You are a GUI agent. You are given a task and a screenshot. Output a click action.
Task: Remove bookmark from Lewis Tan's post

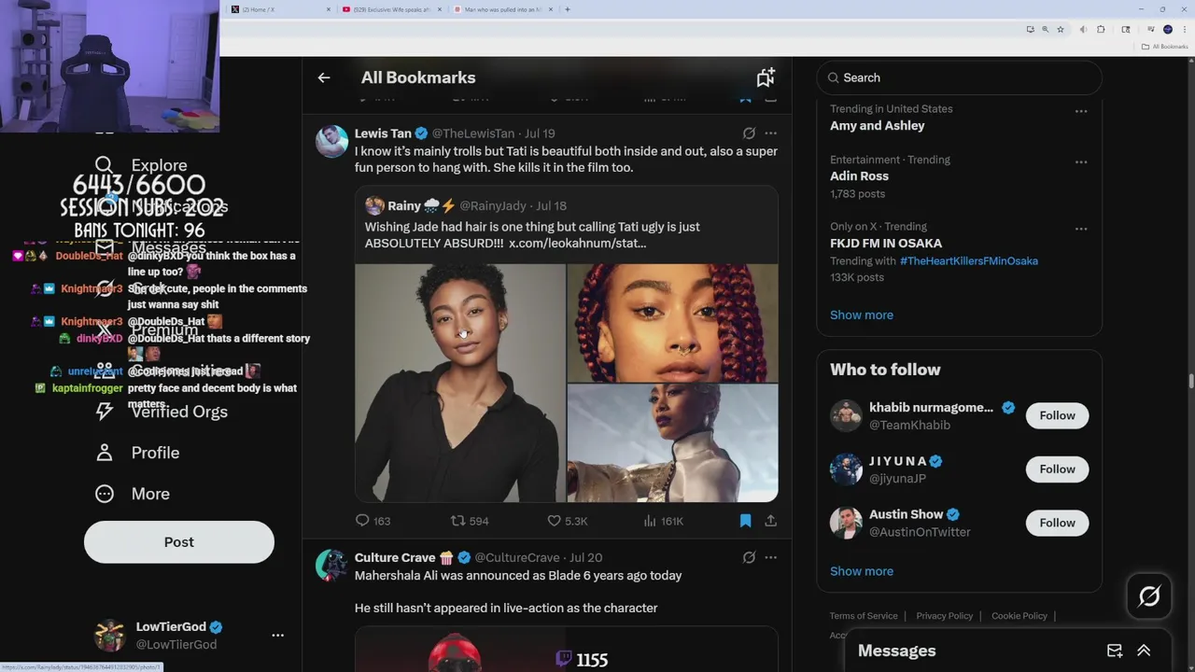click(745, 521)
